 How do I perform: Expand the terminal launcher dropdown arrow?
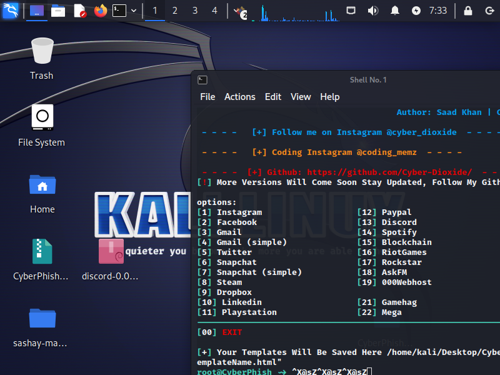tap(134, 11)
